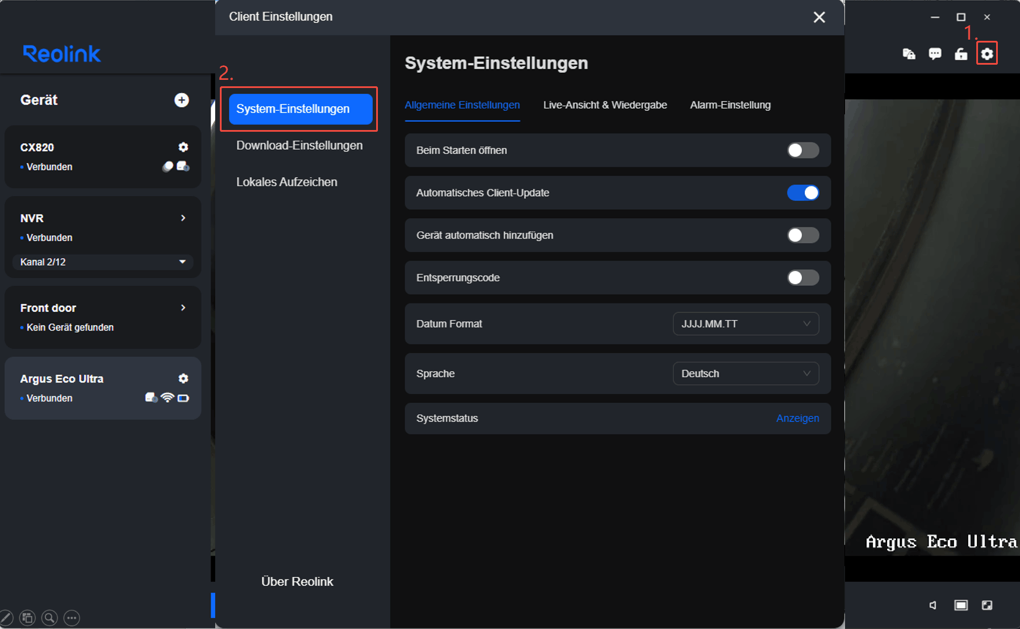Select the Allgemeine Einstellungen tab
The height and width of the screenshot is (629, 1020).
462,105
